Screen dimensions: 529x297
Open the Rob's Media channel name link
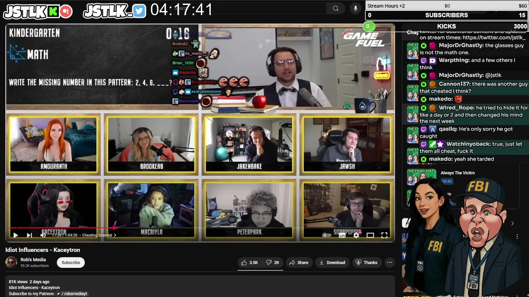pos(33,259)
